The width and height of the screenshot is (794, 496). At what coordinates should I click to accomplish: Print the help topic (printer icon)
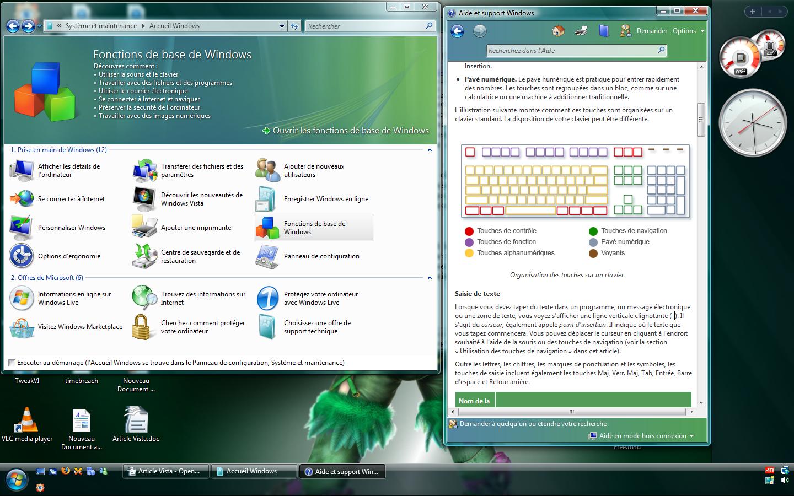click(x=581, y=31)
